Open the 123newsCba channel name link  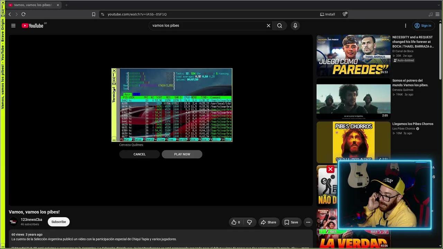pos(31,220)
